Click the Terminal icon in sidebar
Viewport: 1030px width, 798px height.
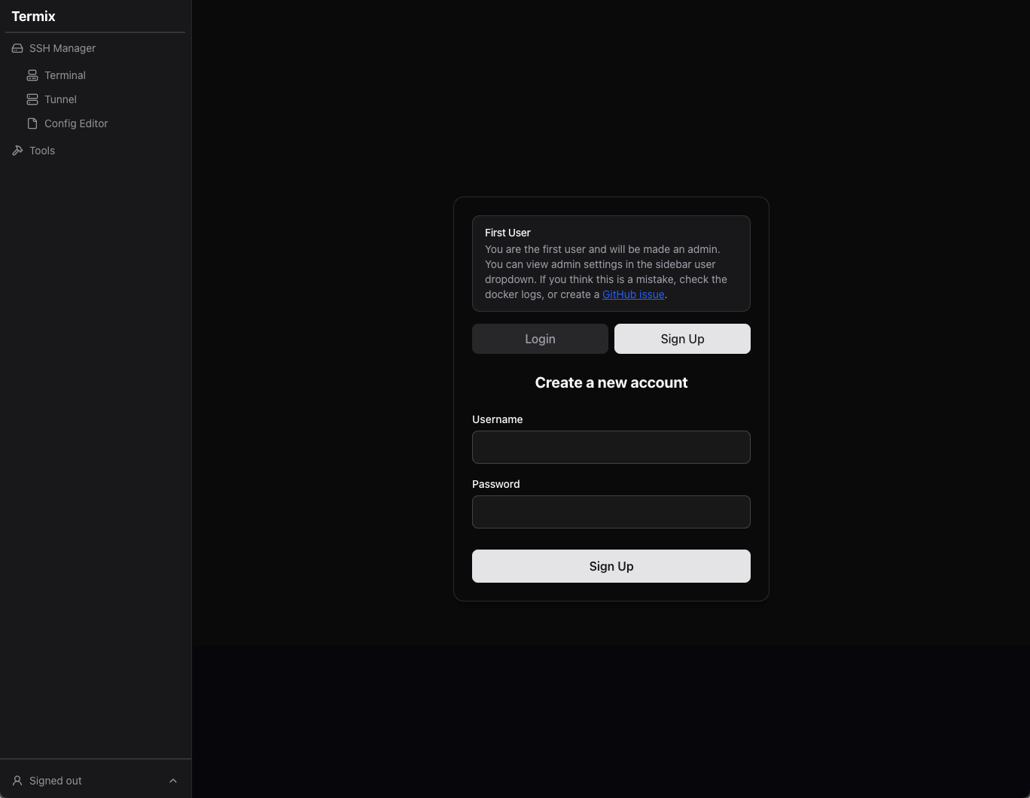click(32, 75)
